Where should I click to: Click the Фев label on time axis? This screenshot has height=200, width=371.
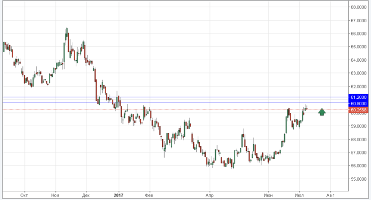pos(149,195)
